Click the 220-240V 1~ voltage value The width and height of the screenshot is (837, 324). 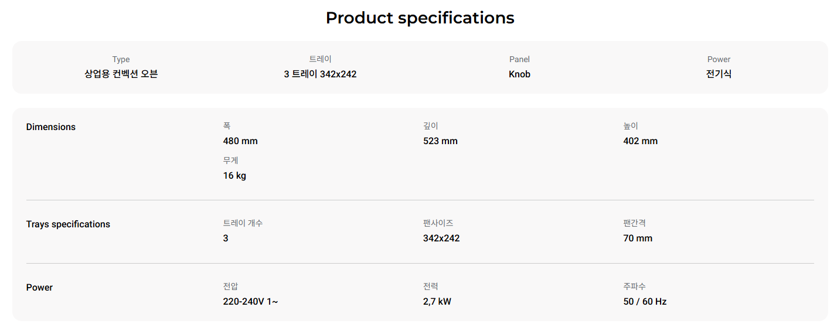pos(251,302)
